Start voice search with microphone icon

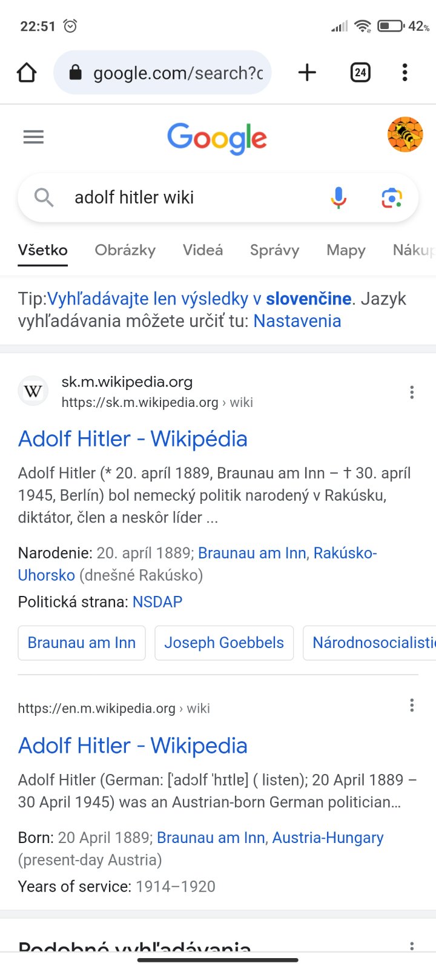339,197
